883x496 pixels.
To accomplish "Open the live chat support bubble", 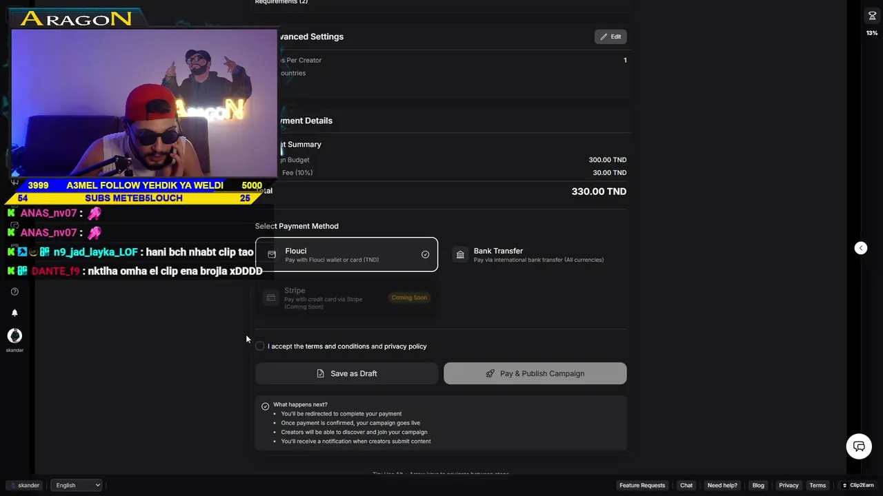I will pos(859,446).
